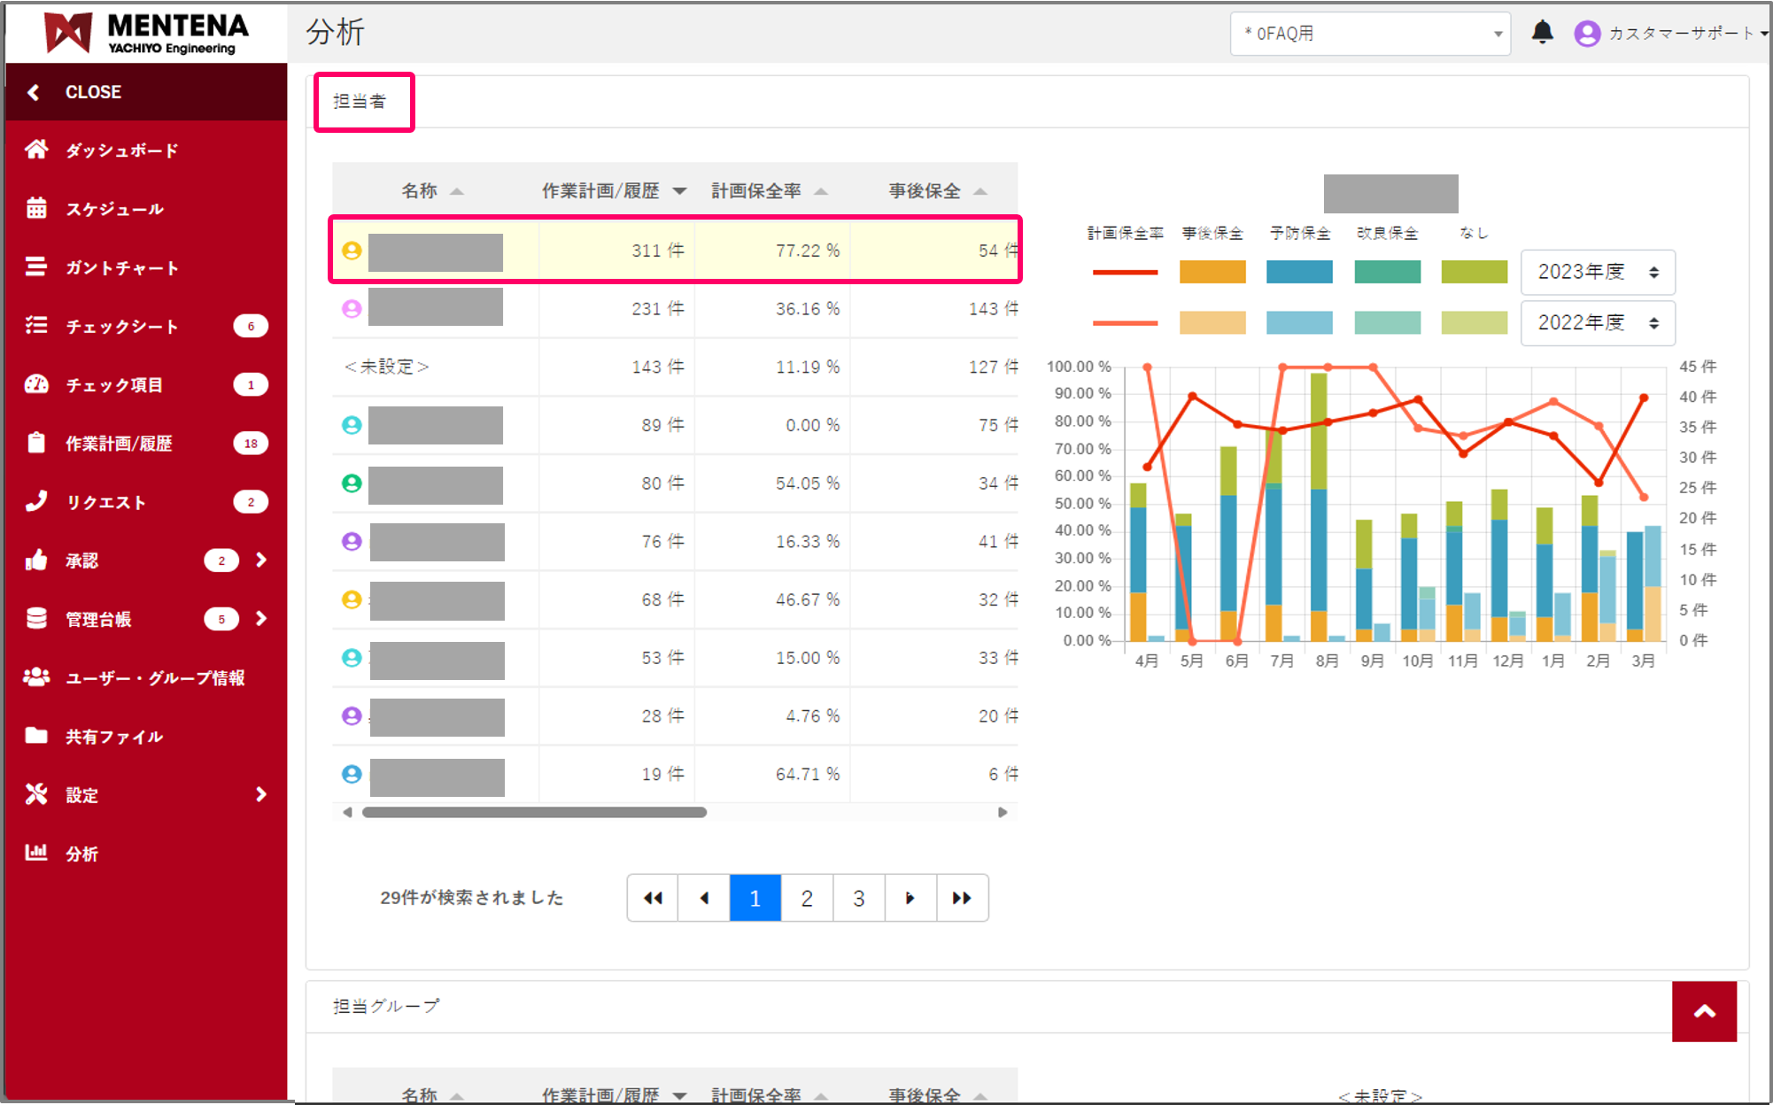
Task: Open the 2023年度 year dropdown
Action: coord(1597,272)
